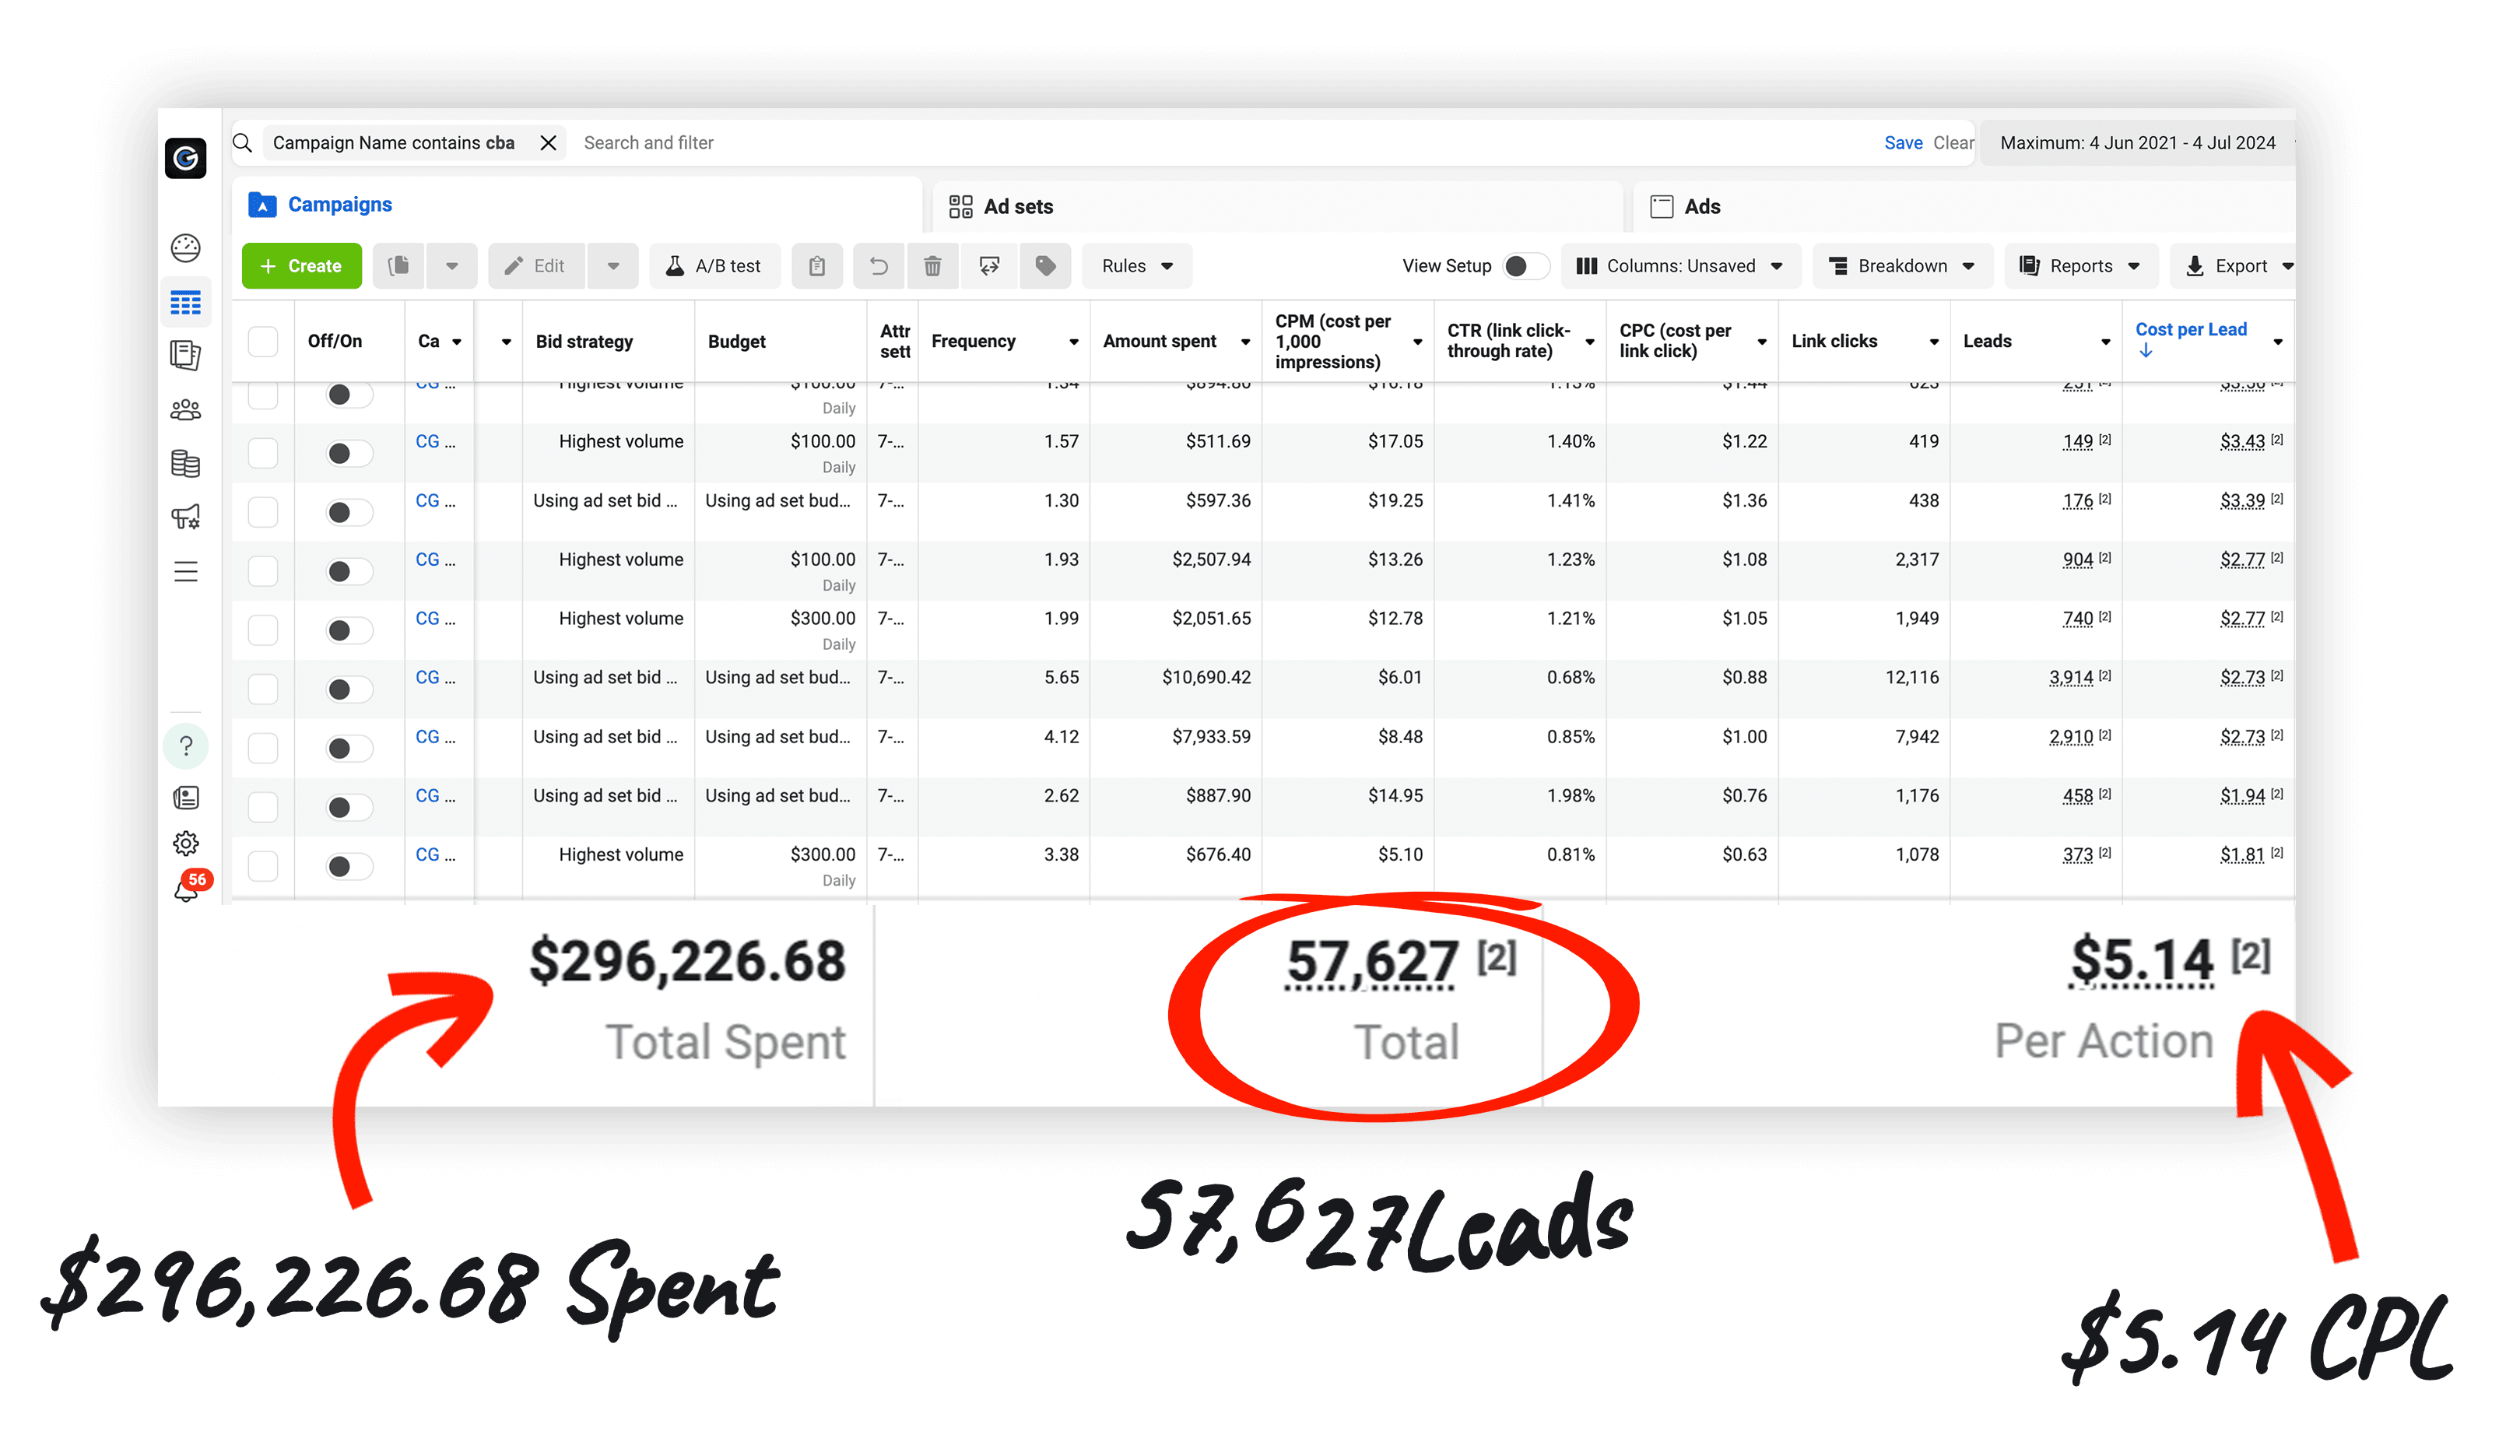Open CG campaign link in $10,690.42 row

click(435, 678)
